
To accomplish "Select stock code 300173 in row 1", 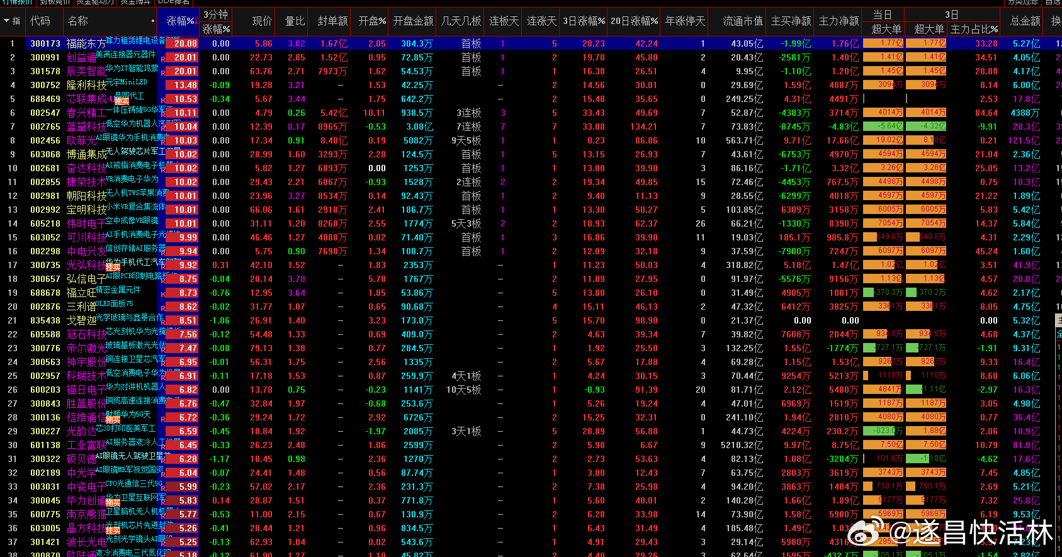I will [x=45, y=43].
